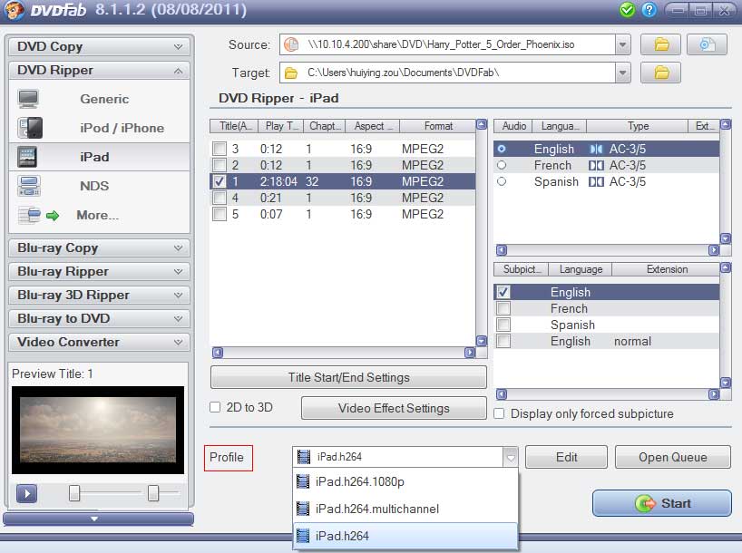Open the source disc image icon button
Viewport: 742px width, 553px height.
tap(707, 45)
